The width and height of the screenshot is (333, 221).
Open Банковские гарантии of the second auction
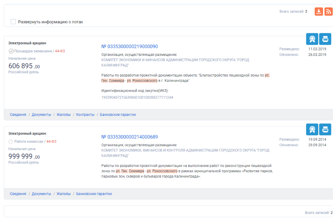pos(94,194)
